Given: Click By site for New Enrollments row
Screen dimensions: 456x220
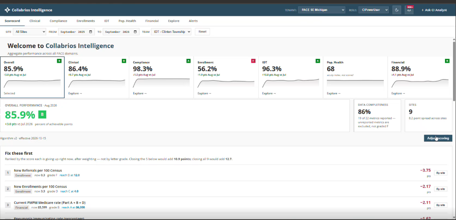Looking at the screenshot, I should [x=440, y=189].
